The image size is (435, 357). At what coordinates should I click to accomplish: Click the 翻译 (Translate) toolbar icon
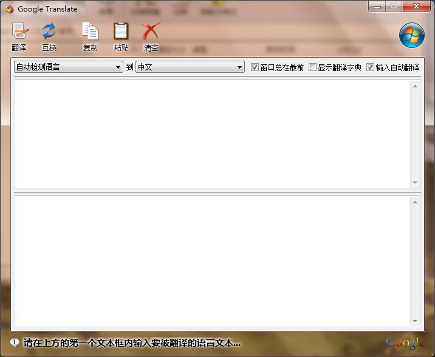(19, 31)
